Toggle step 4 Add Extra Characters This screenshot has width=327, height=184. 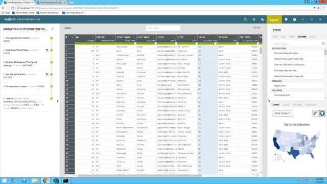(52, 74)
